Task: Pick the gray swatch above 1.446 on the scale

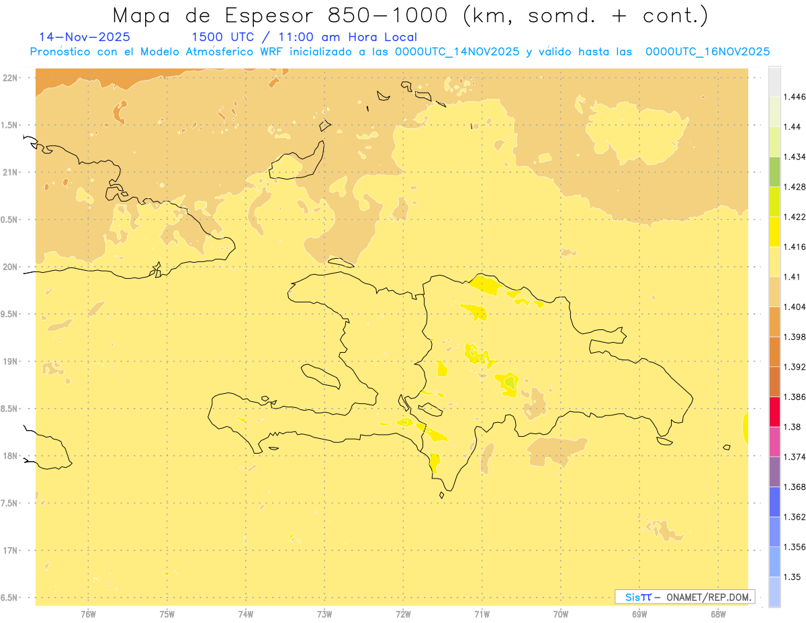Action: [774, 82]
